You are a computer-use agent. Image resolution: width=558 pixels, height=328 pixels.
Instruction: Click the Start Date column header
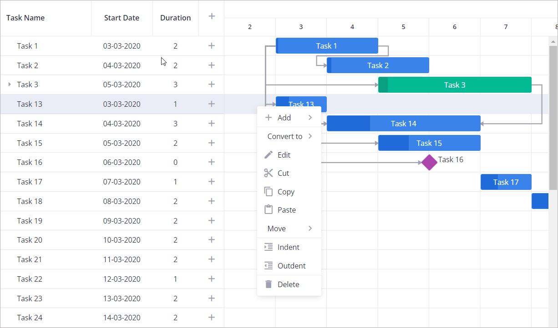(122, 18)
